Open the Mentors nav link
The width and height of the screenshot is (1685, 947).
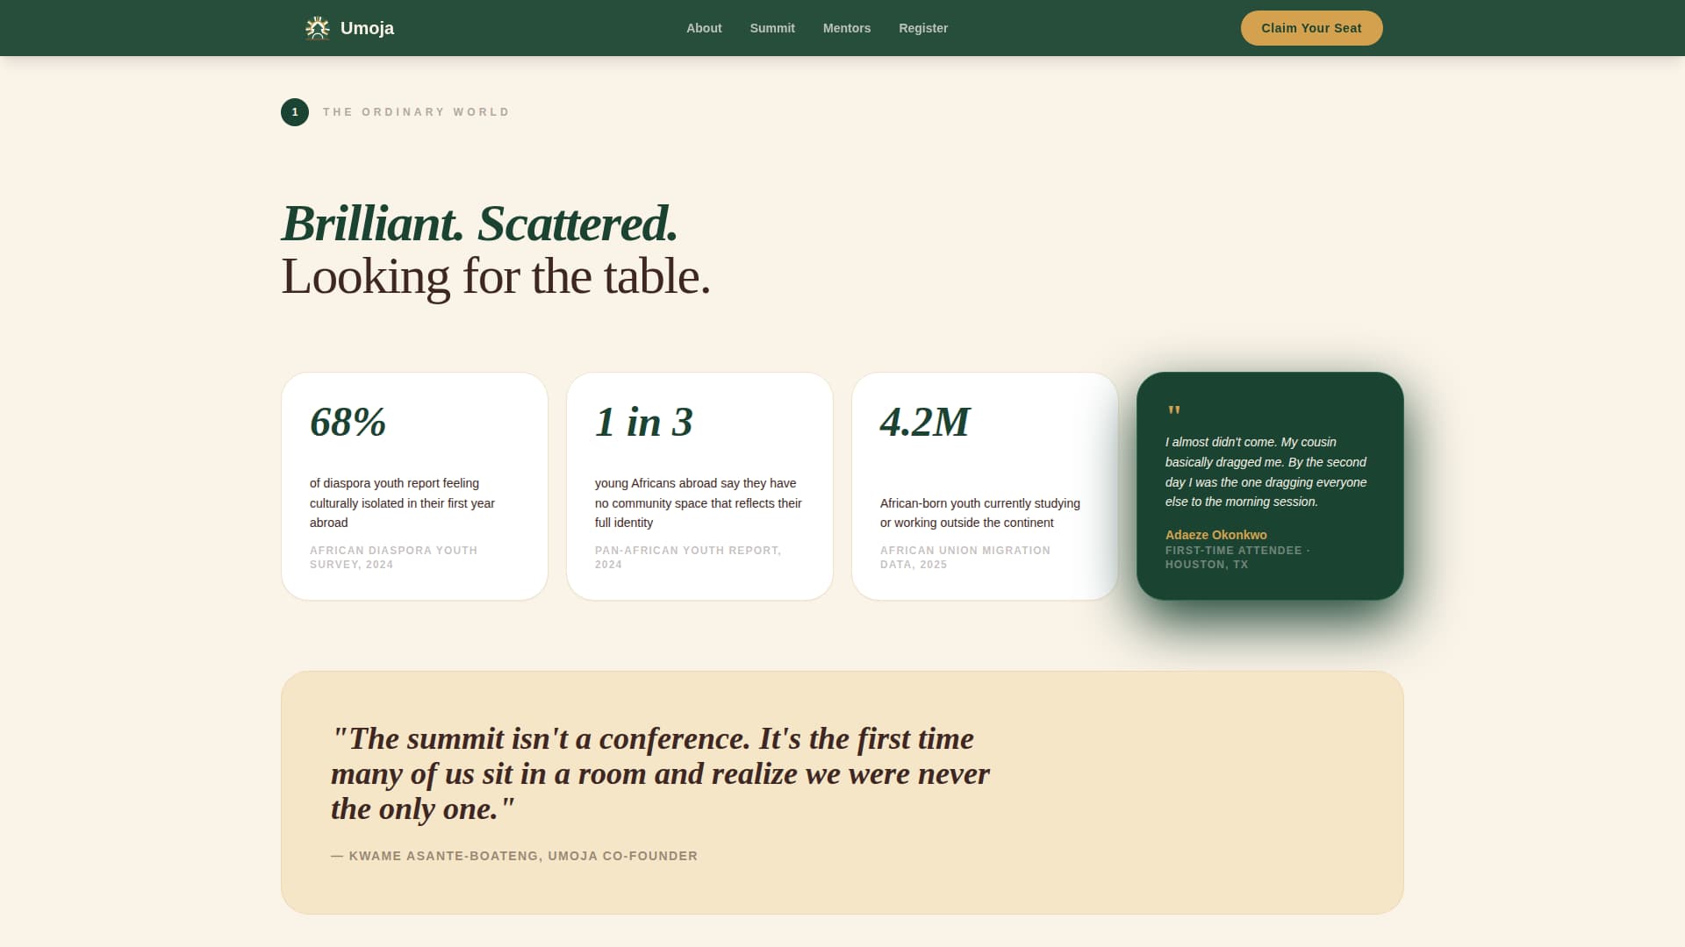(847, 28)
